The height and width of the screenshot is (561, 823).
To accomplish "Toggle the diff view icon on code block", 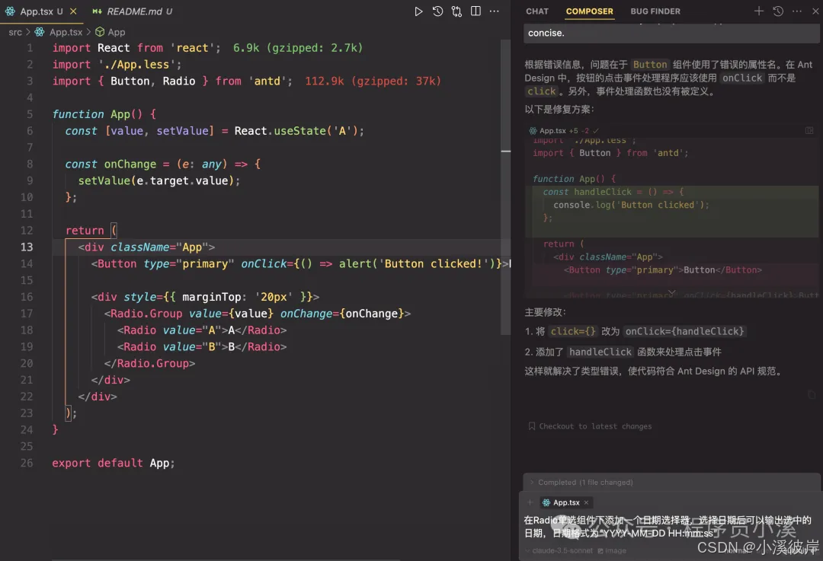I will (809, 130).
